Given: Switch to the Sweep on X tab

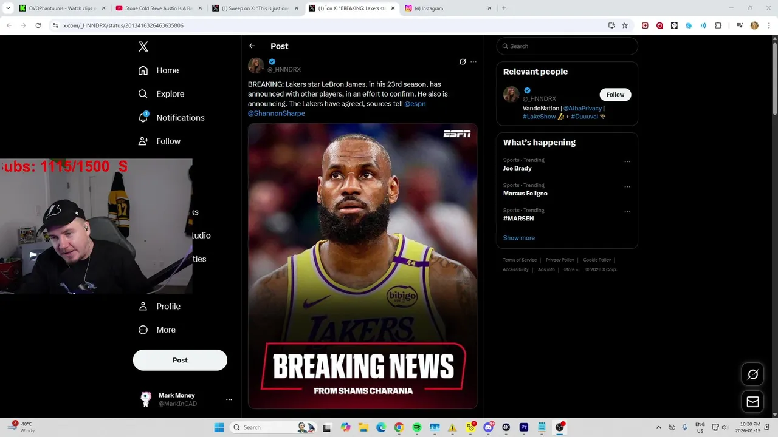Looking at the screenshot, I should [x=255, y=8].
